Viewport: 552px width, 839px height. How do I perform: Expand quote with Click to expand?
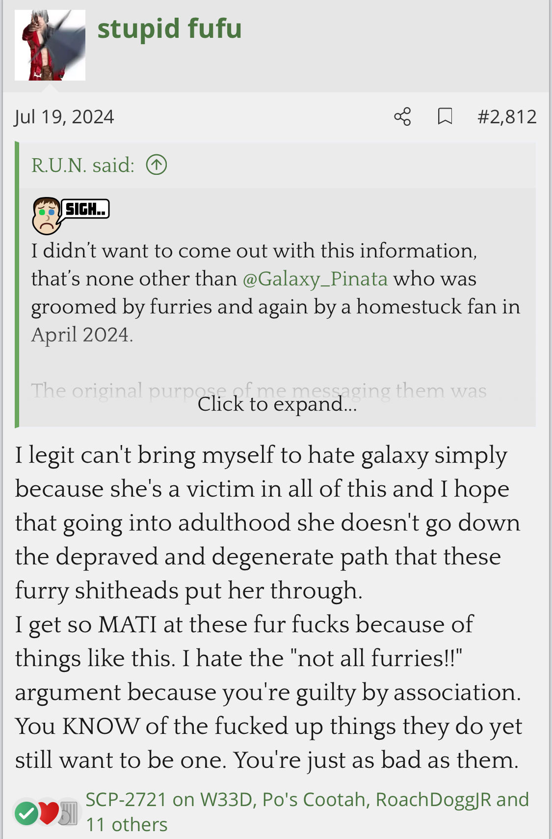[x=277, y=404]
